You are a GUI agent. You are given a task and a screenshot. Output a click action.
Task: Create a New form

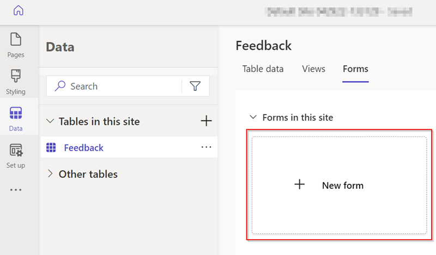pos(342,185)
